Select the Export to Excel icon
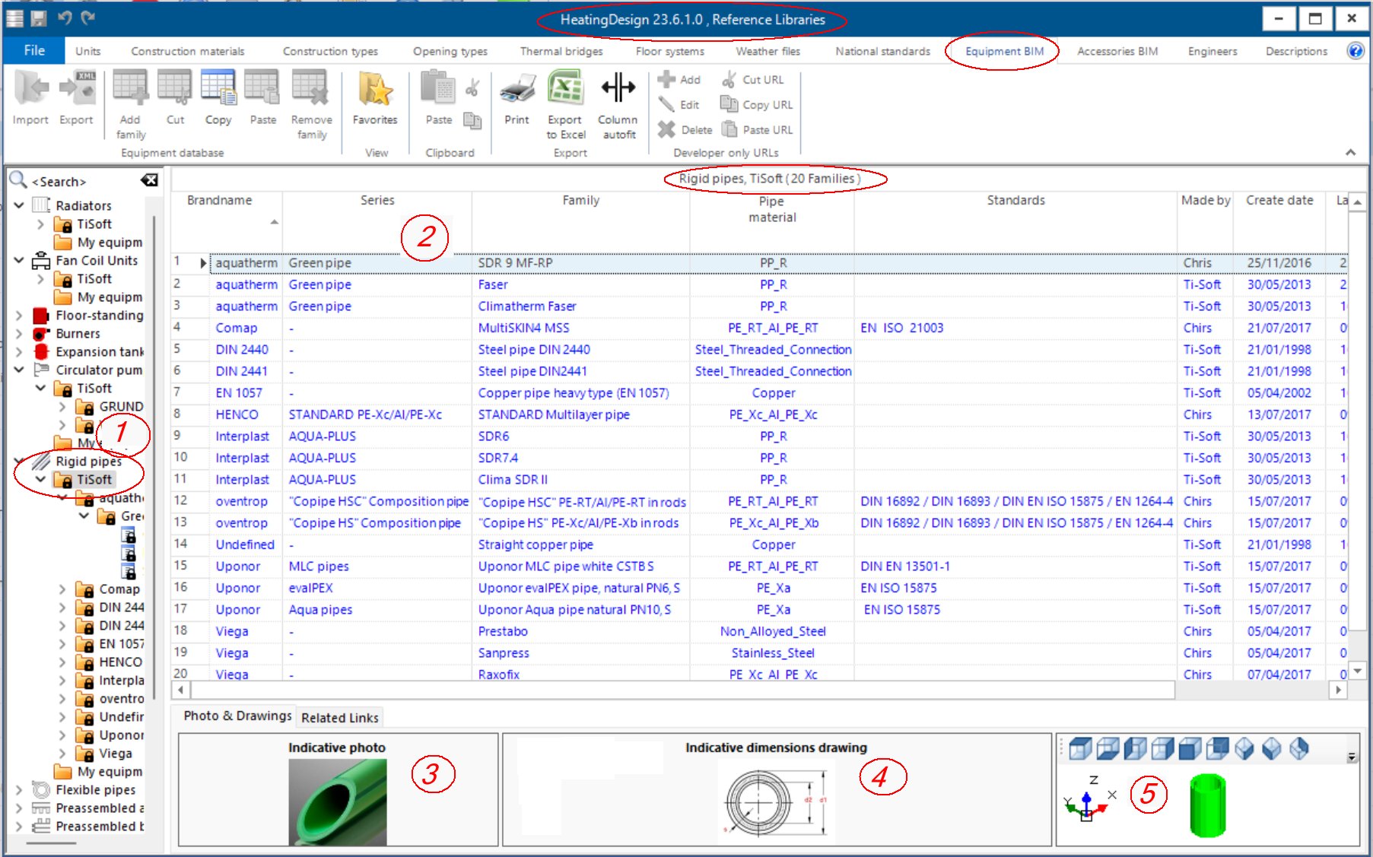The image size is (1373, 857). 564,99
